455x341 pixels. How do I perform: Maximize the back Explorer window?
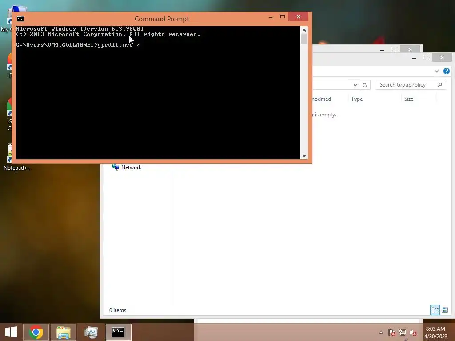click(394, 49)
